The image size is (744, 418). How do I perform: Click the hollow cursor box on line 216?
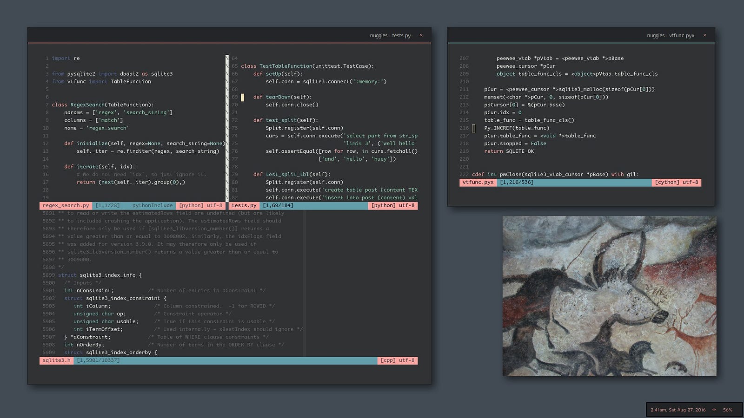click(x=473, y=128)
